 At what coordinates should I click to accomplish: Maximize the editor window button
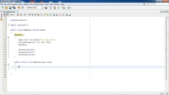pos(167,12)
